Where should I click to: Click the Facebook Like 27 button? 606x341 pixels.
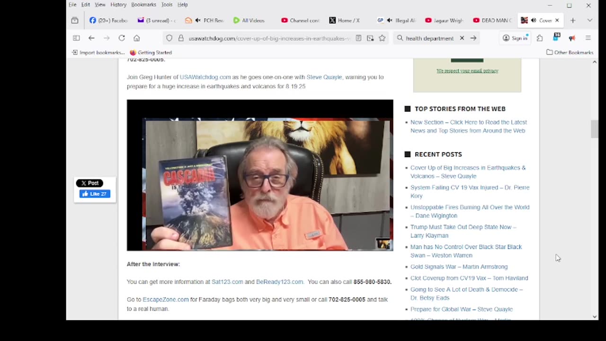click(95, 194)
